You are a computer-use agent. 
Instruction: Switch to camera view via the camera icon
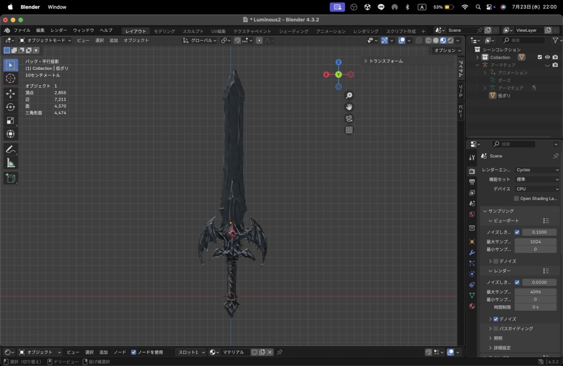[x=349, y=118]
